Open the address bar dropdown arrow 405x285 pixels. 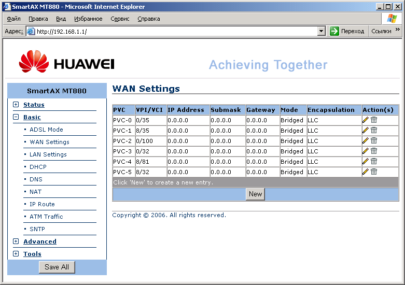coord(321,31)
